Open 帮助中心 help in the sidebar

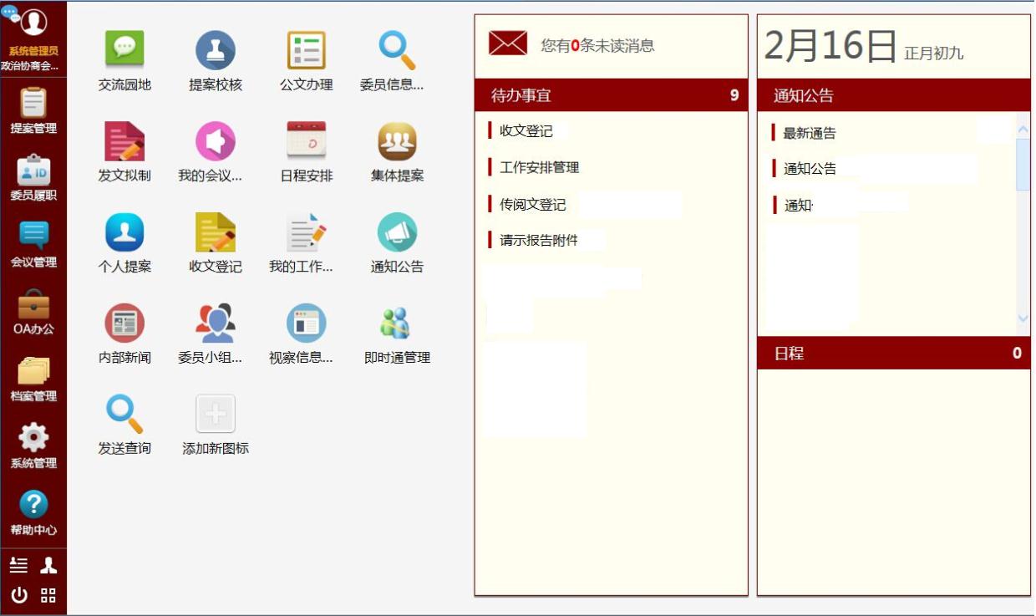coord(33,513)
